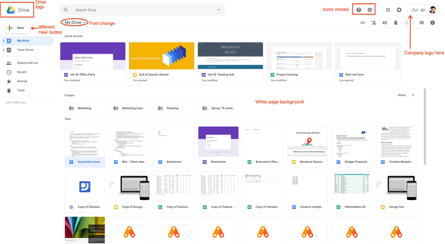The image size is (445, 244).
Task: Expand search options dropdown arrow
Action: coord(218,10)
